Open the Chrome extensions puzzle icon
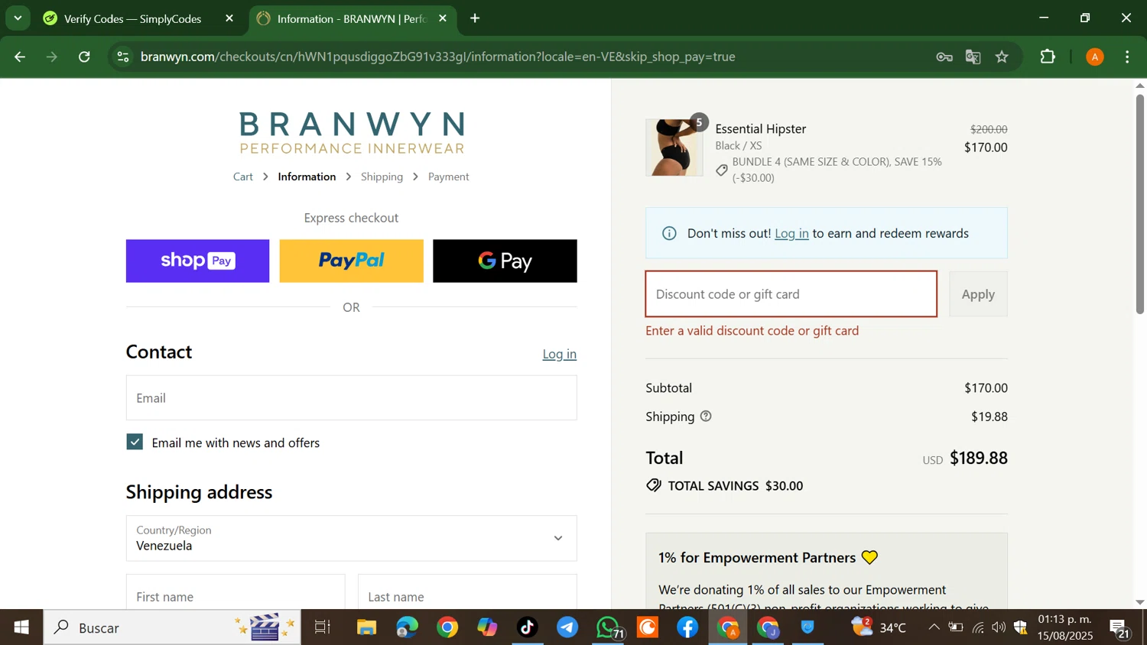Viewport: 1147px width, 645px height. click(x=1048, y=57)
